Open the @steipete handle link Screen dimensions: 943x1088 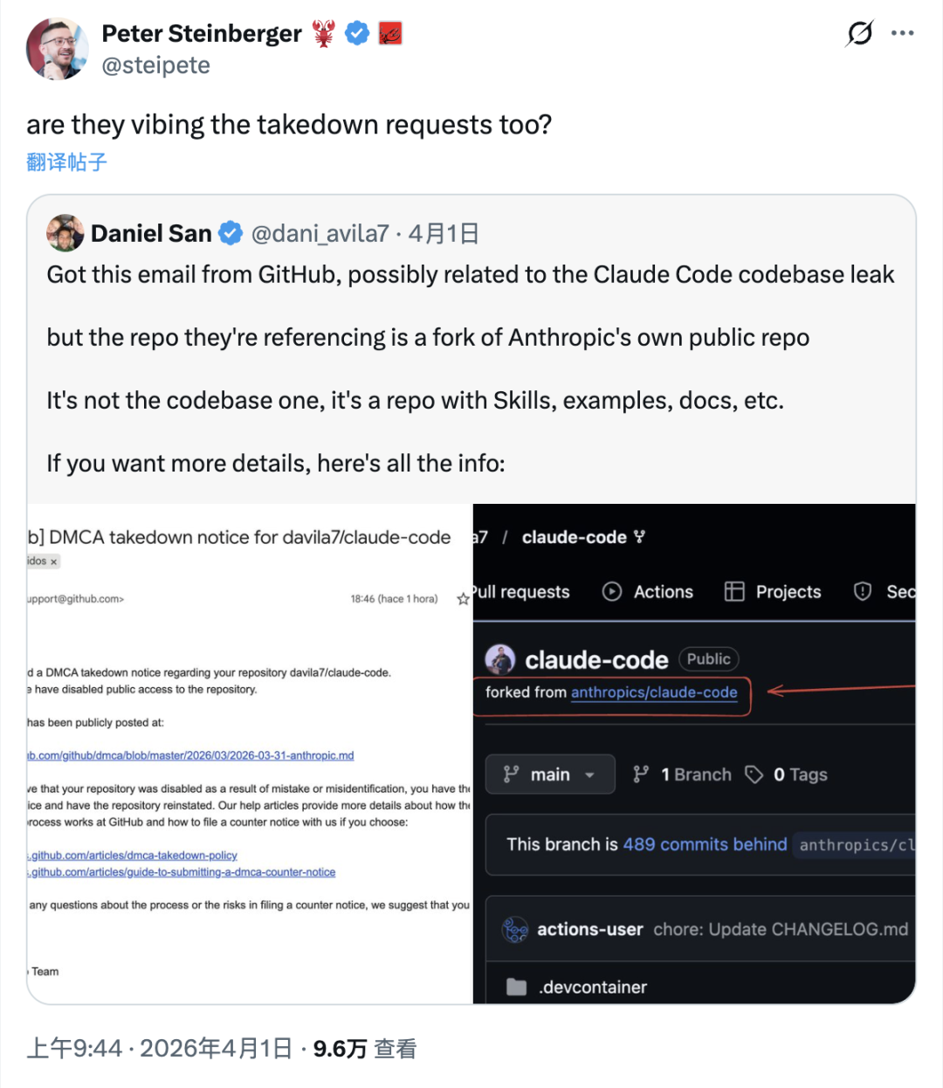click(x=156, y=65)
